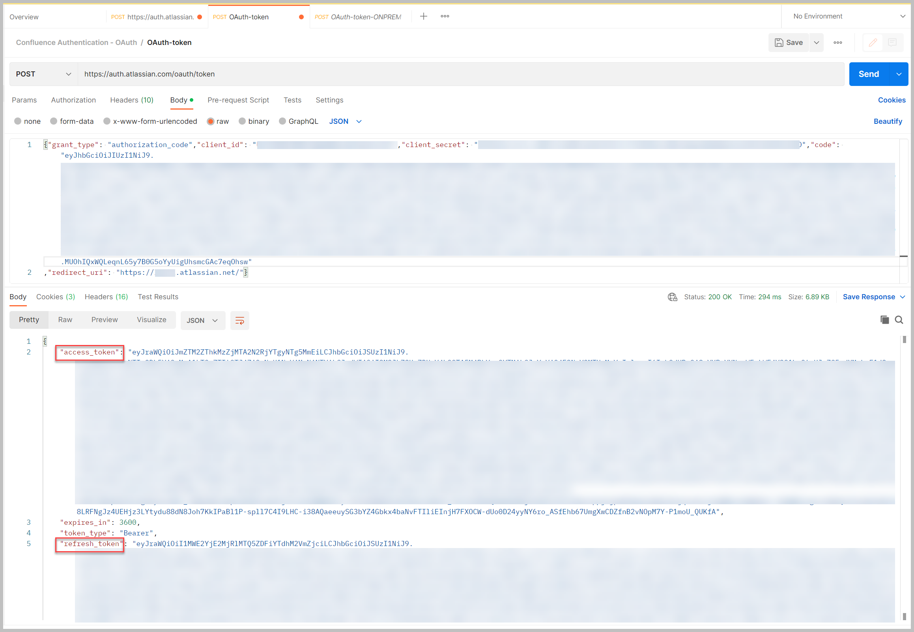This screenshot has height=632, width=914.
Task: Click the request URL input field
Action: (x=277, y=74)
